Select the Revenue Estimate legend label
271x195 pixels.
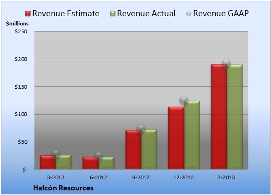66,13
